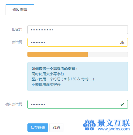
Task: Click the warning triangle icon in 新密码 field
Action: [x=122, y=42]
